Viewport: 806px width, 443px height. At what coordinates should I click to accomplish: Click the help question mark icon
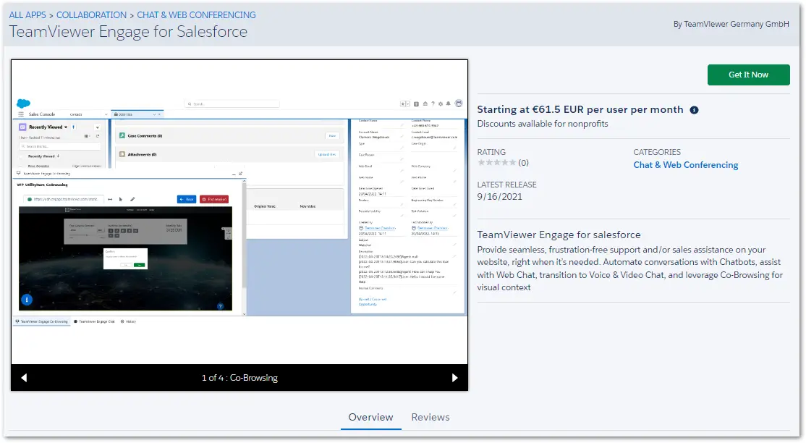(x=433, y=104)
